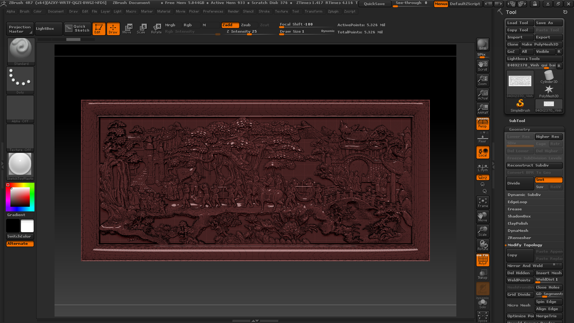Choose the SimpleBrush tool icon
This screenshot has width=574, height=323.
[520, 106]
